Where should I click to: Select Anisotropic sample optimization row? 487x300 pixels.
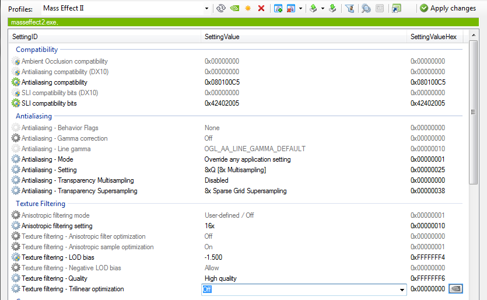click(x=236, y=247)
